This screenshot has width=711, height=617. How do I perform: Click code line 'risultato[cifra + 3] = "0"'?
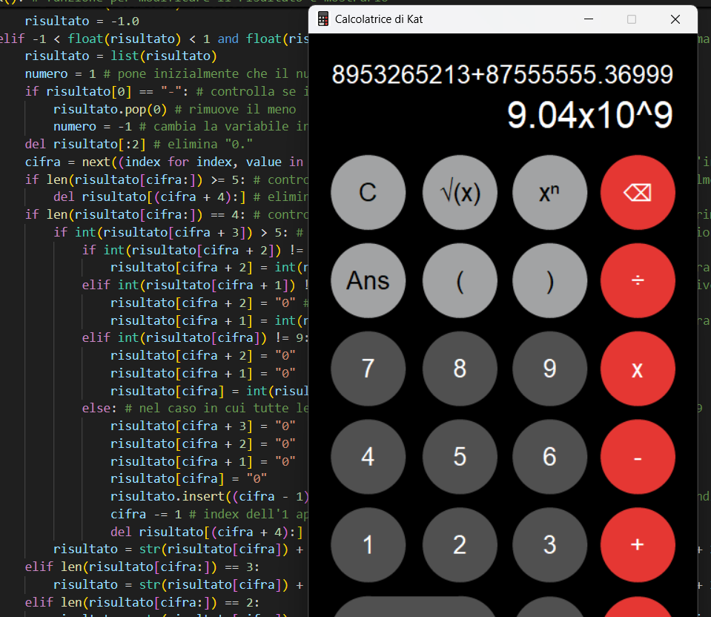click(x=203, y=426)
